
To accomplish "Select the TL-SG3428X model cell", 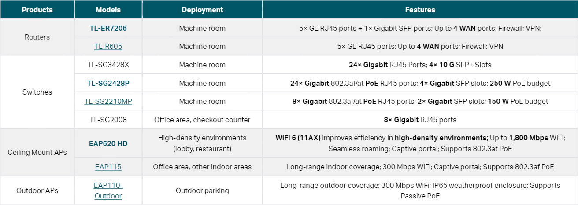I will click(x=108, y=65).
